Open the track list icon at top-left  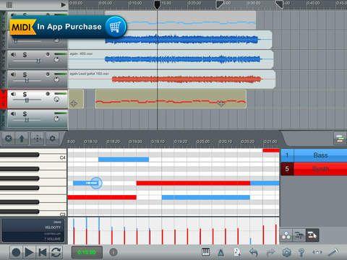coord(9,5)
